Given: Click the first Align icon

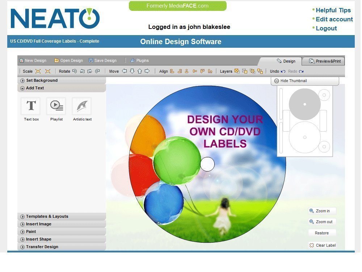Looking at the screenshot, I should 172,71.
